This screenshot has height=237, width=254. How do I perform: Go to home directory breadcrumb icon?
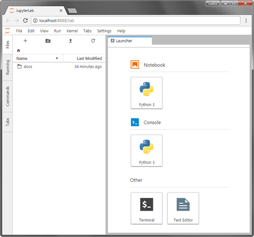[19, 51]
